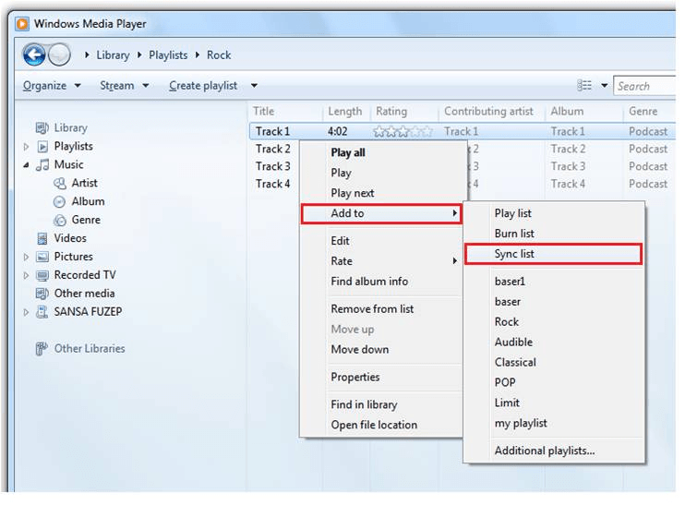Image resolution: width=685 pixels, height=505 pixels.
Task: Select Burn list in Add to submenu
Action: 514,234
